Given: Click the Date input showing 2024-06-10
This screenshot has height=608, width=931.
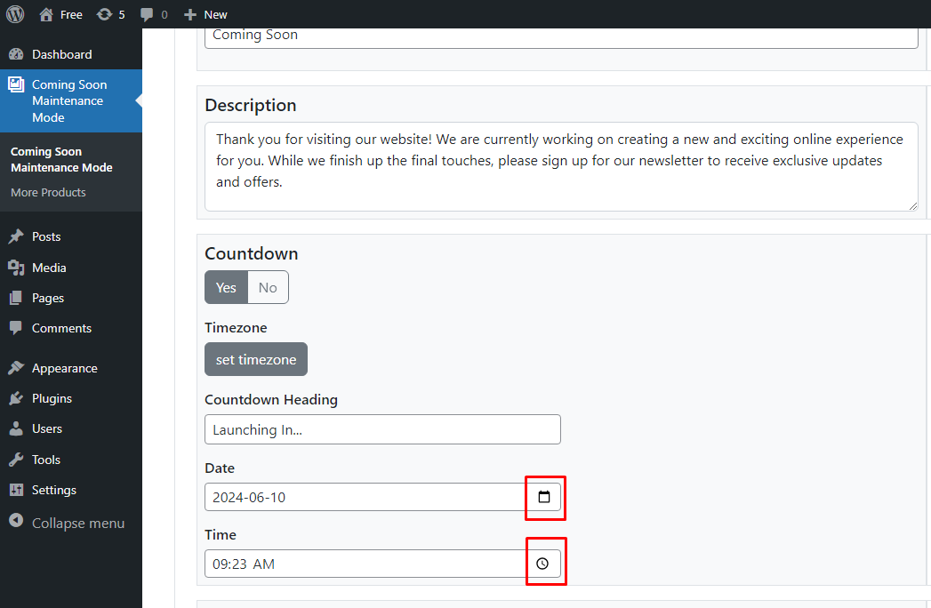Looking at the screenshot, I should pyautogui.click(x=382, y=497).
